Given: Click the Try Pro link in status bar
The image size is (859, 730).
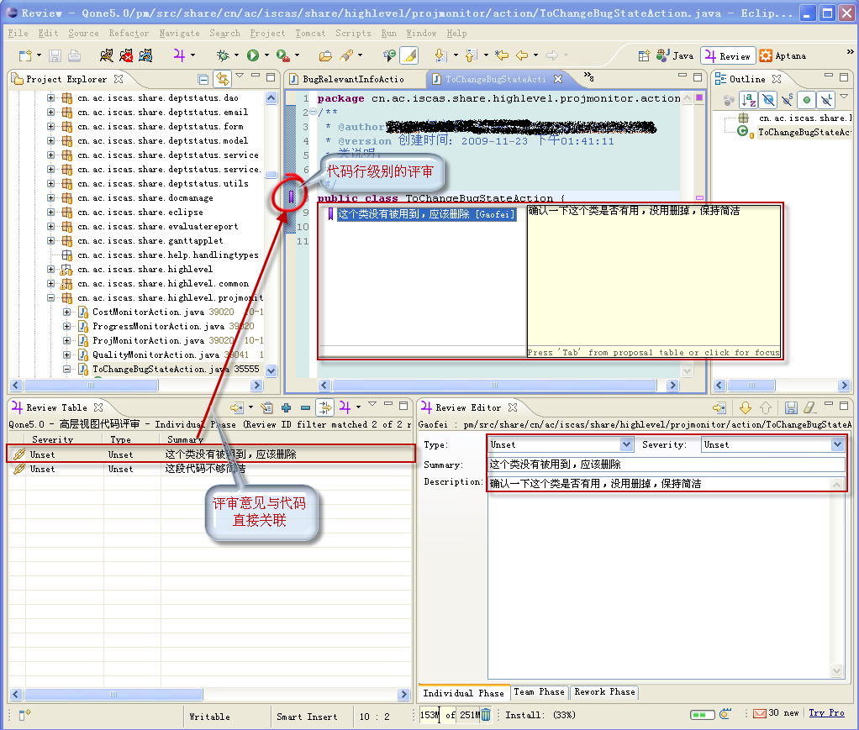Looking at the screenshot, I should click(x=826, y=713).
